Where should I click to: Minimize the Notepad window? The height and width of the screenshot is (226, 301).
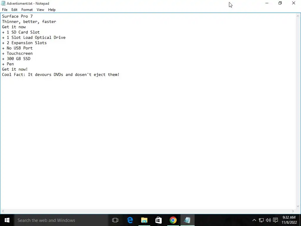click(x=267, y=3)
